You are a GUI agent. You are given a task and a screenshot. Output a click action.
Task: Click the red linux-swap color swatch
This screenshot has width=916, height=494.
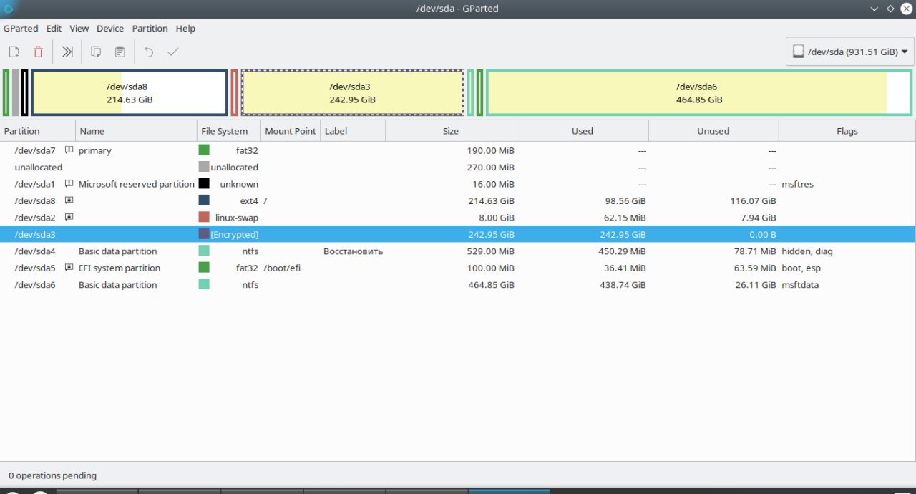click(x=204, y=218)
